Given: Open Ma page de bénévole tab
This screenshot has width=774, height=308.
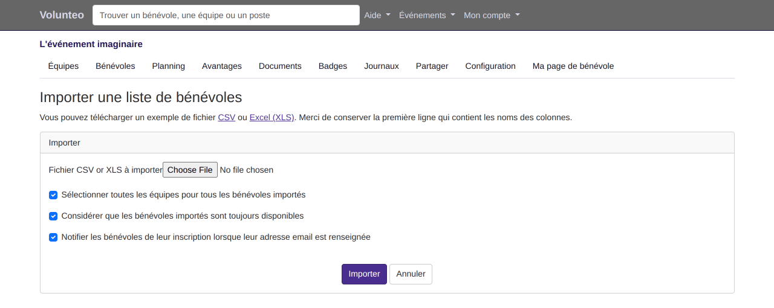Looking at the screenshot, I should (573, 66).
